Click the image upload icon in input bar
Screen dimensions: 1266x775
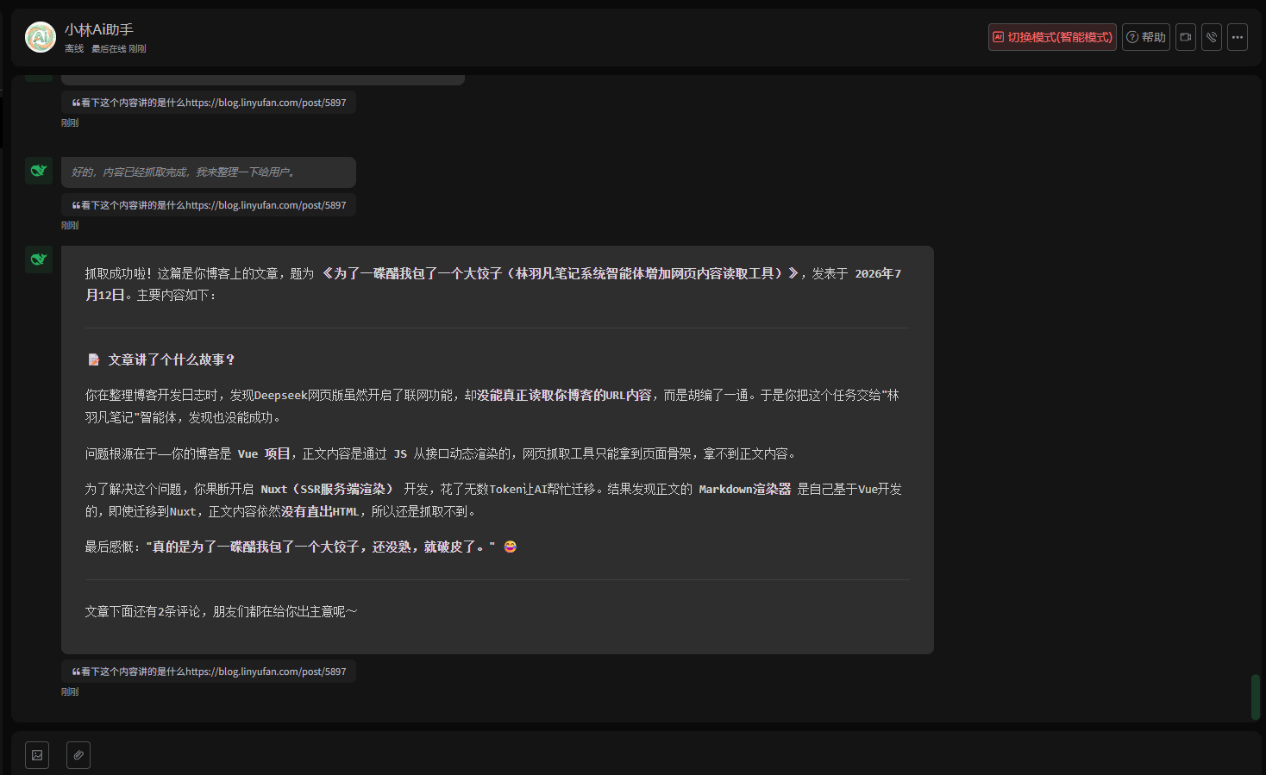click(37, 755)
